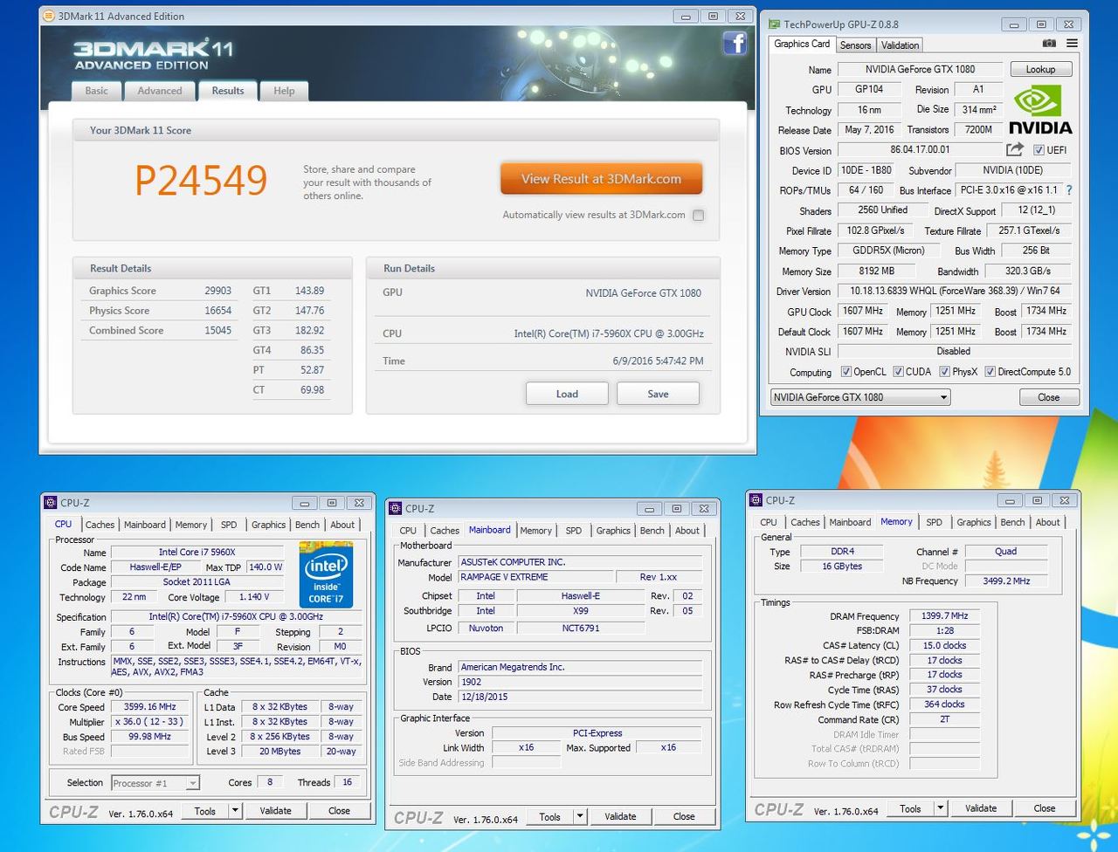Viewport: 1118px width, 852px height.
Task: Click the GT1 value 143.89
Action: point(309,291)
